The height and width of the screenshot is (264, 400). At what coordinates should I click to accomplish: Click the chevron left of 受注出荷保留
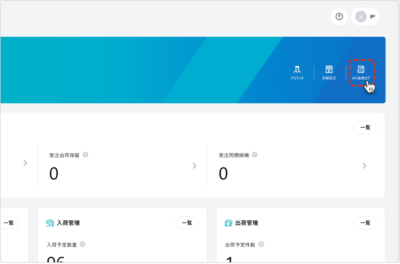point(25,163)
